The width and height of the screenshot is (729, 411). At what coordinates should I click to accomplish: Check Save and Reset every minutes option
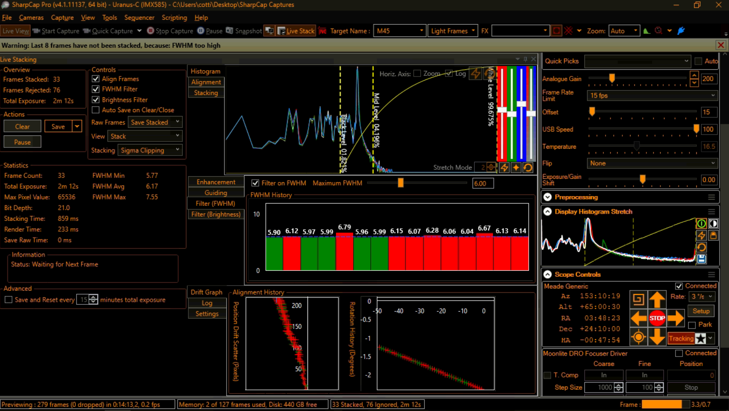(8, 300)
